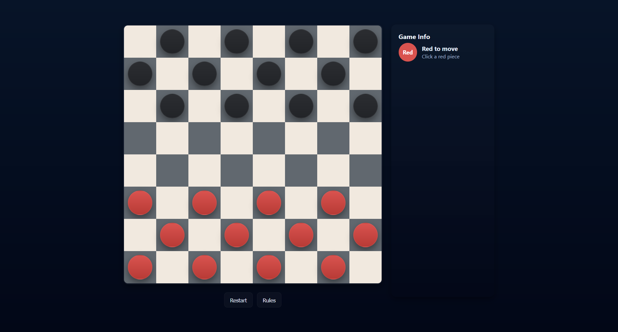Click the 'Game Info' heading
The width and height of the screenshot is (618, 332).
tap(414, 37)
